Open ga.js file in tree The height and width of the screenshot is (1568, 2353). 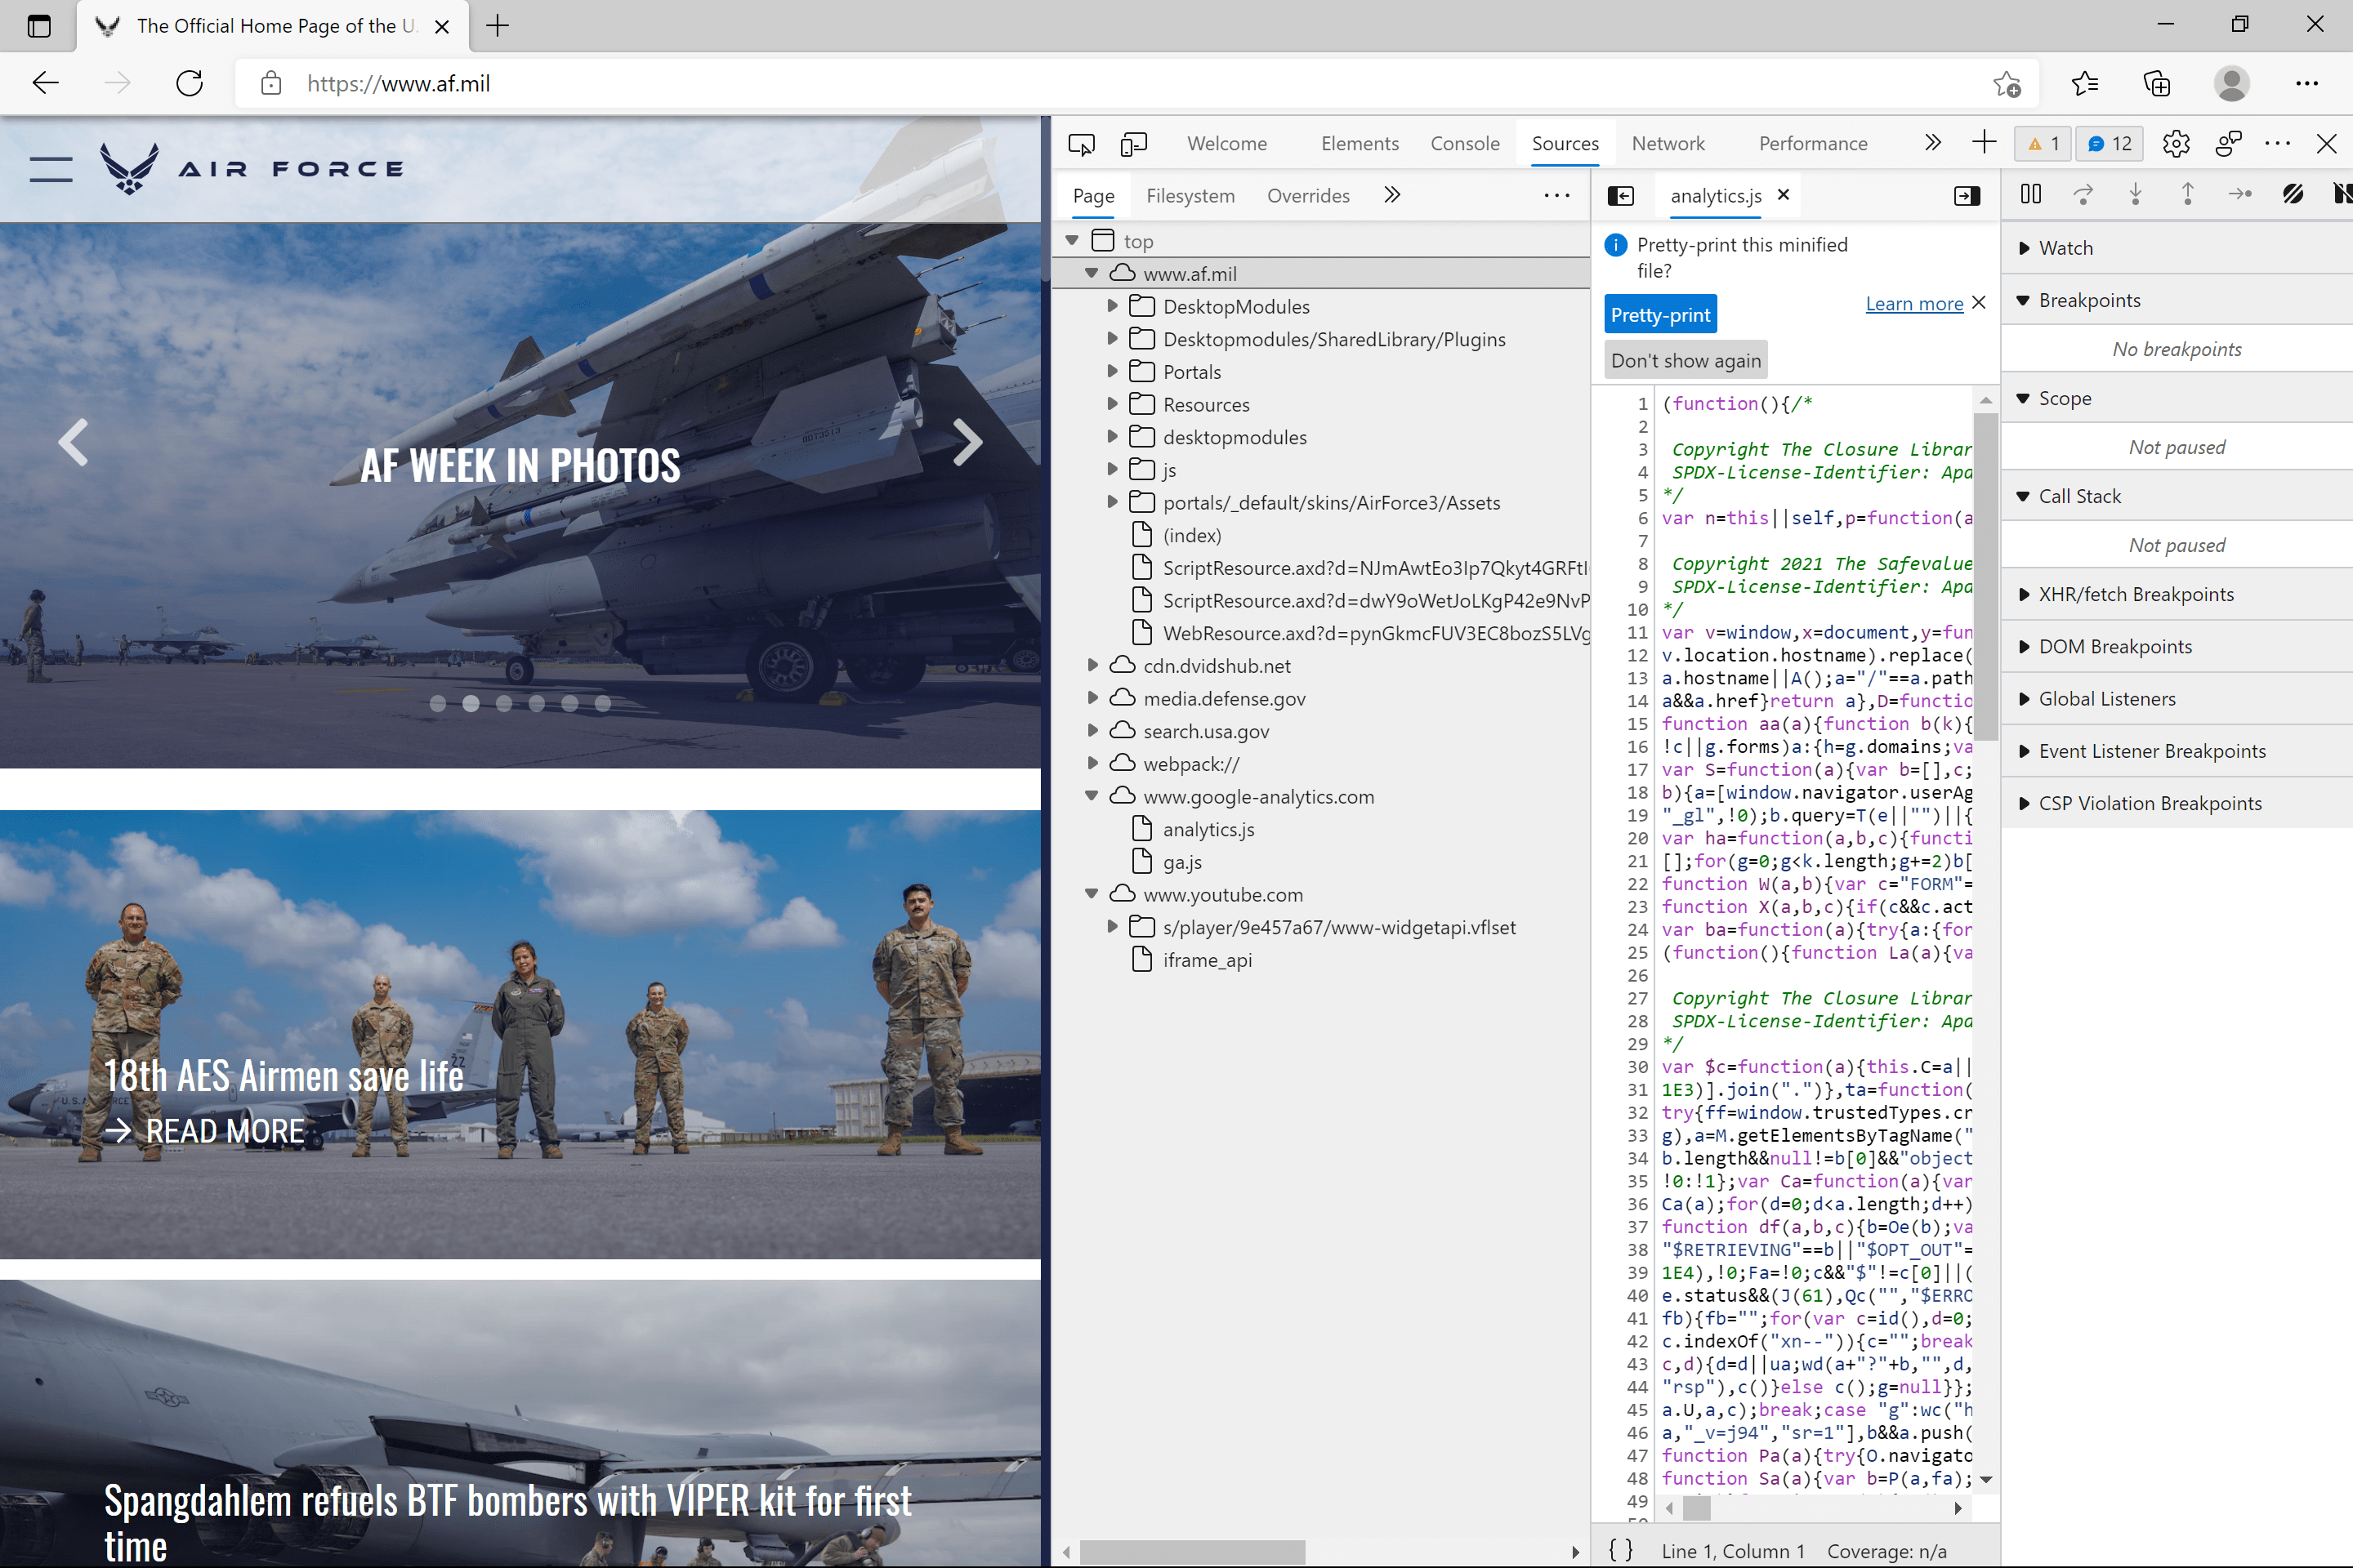click(x=1181, y=862)
